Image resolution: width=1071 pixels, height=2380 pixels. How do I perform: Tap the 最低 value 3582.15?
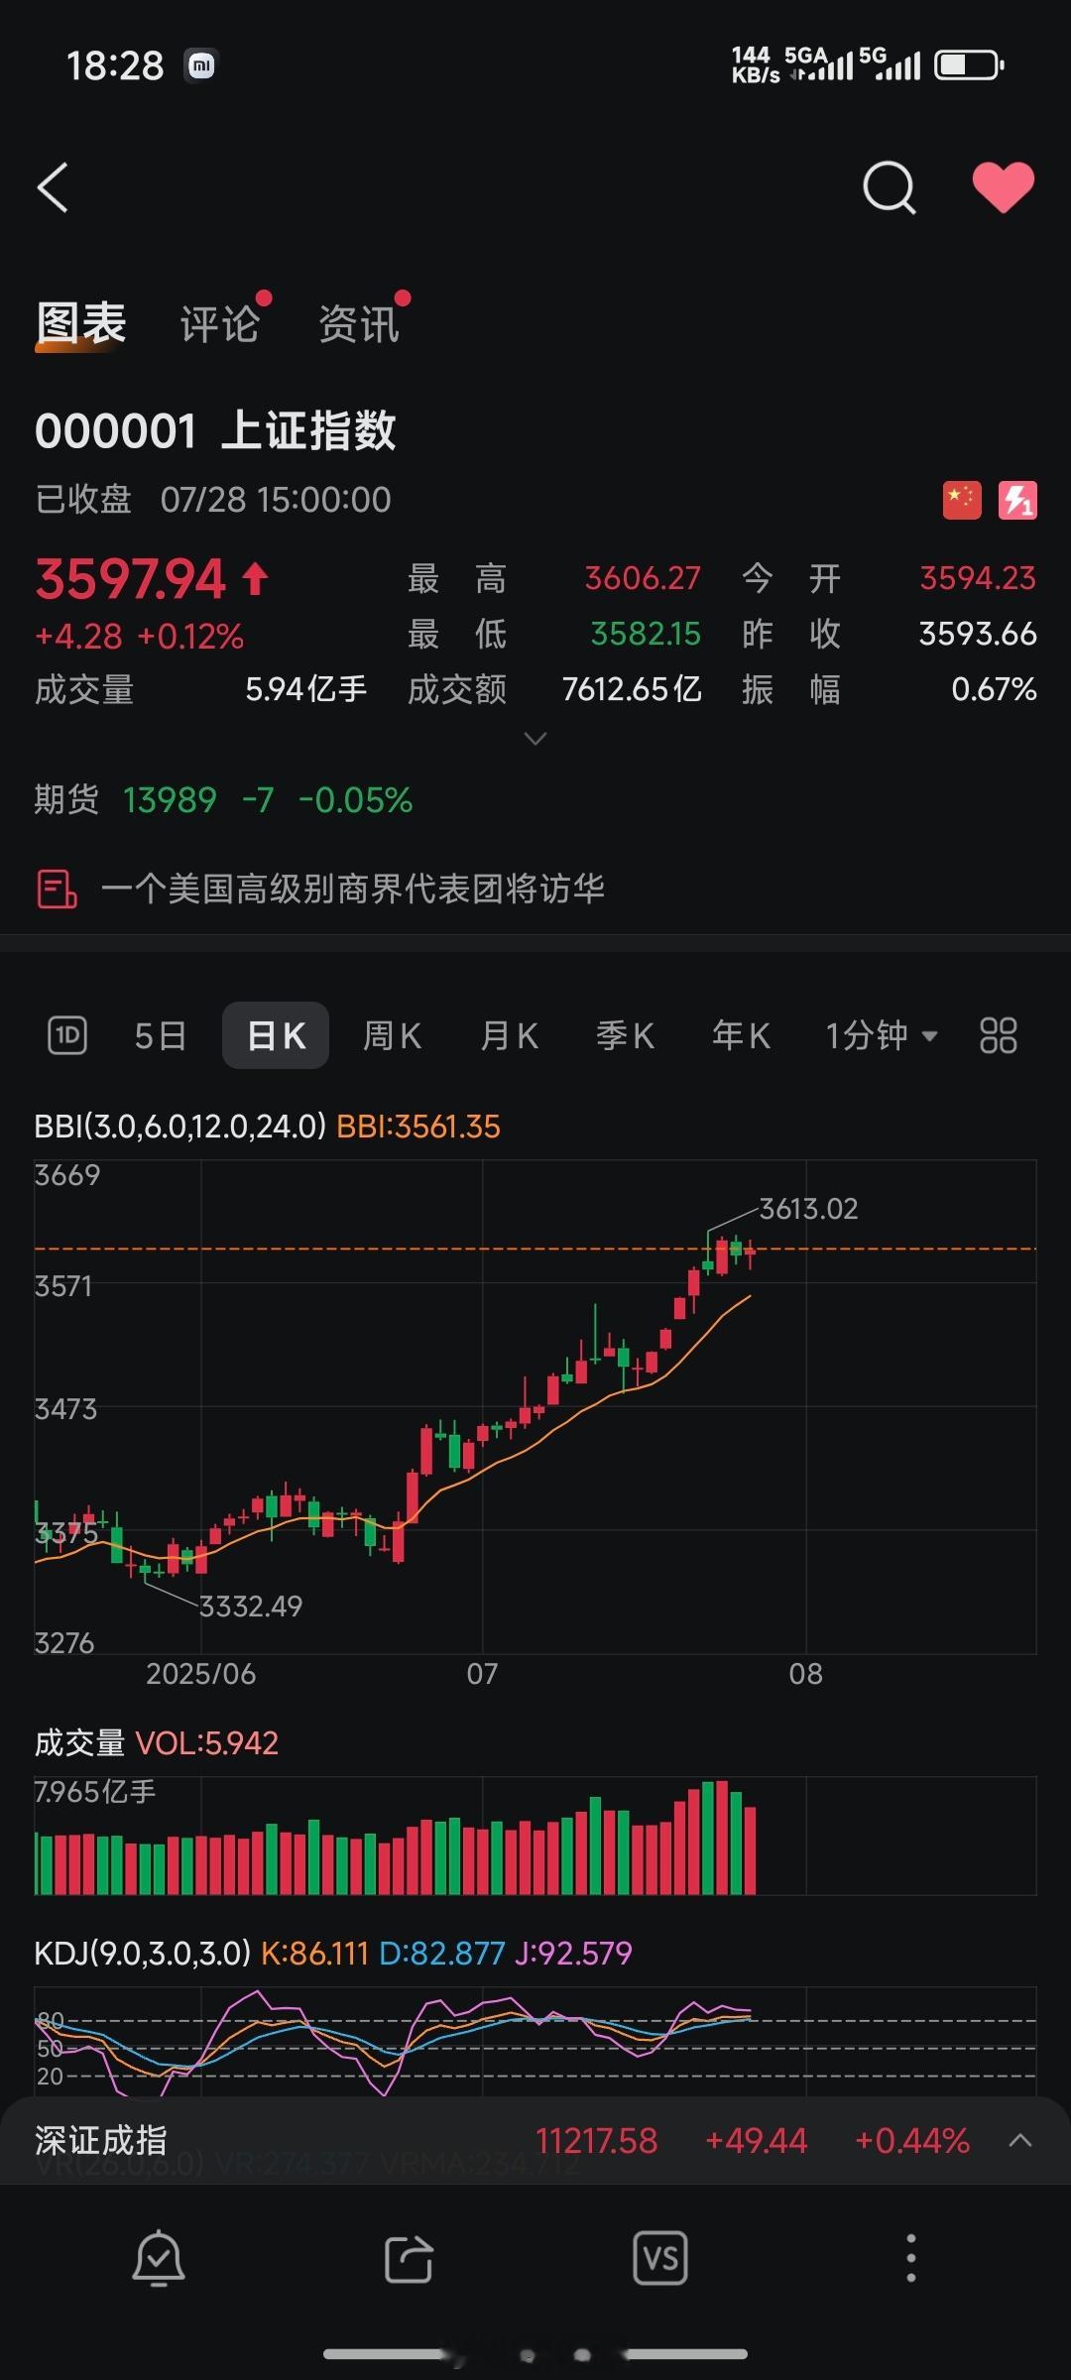(646, 634)
